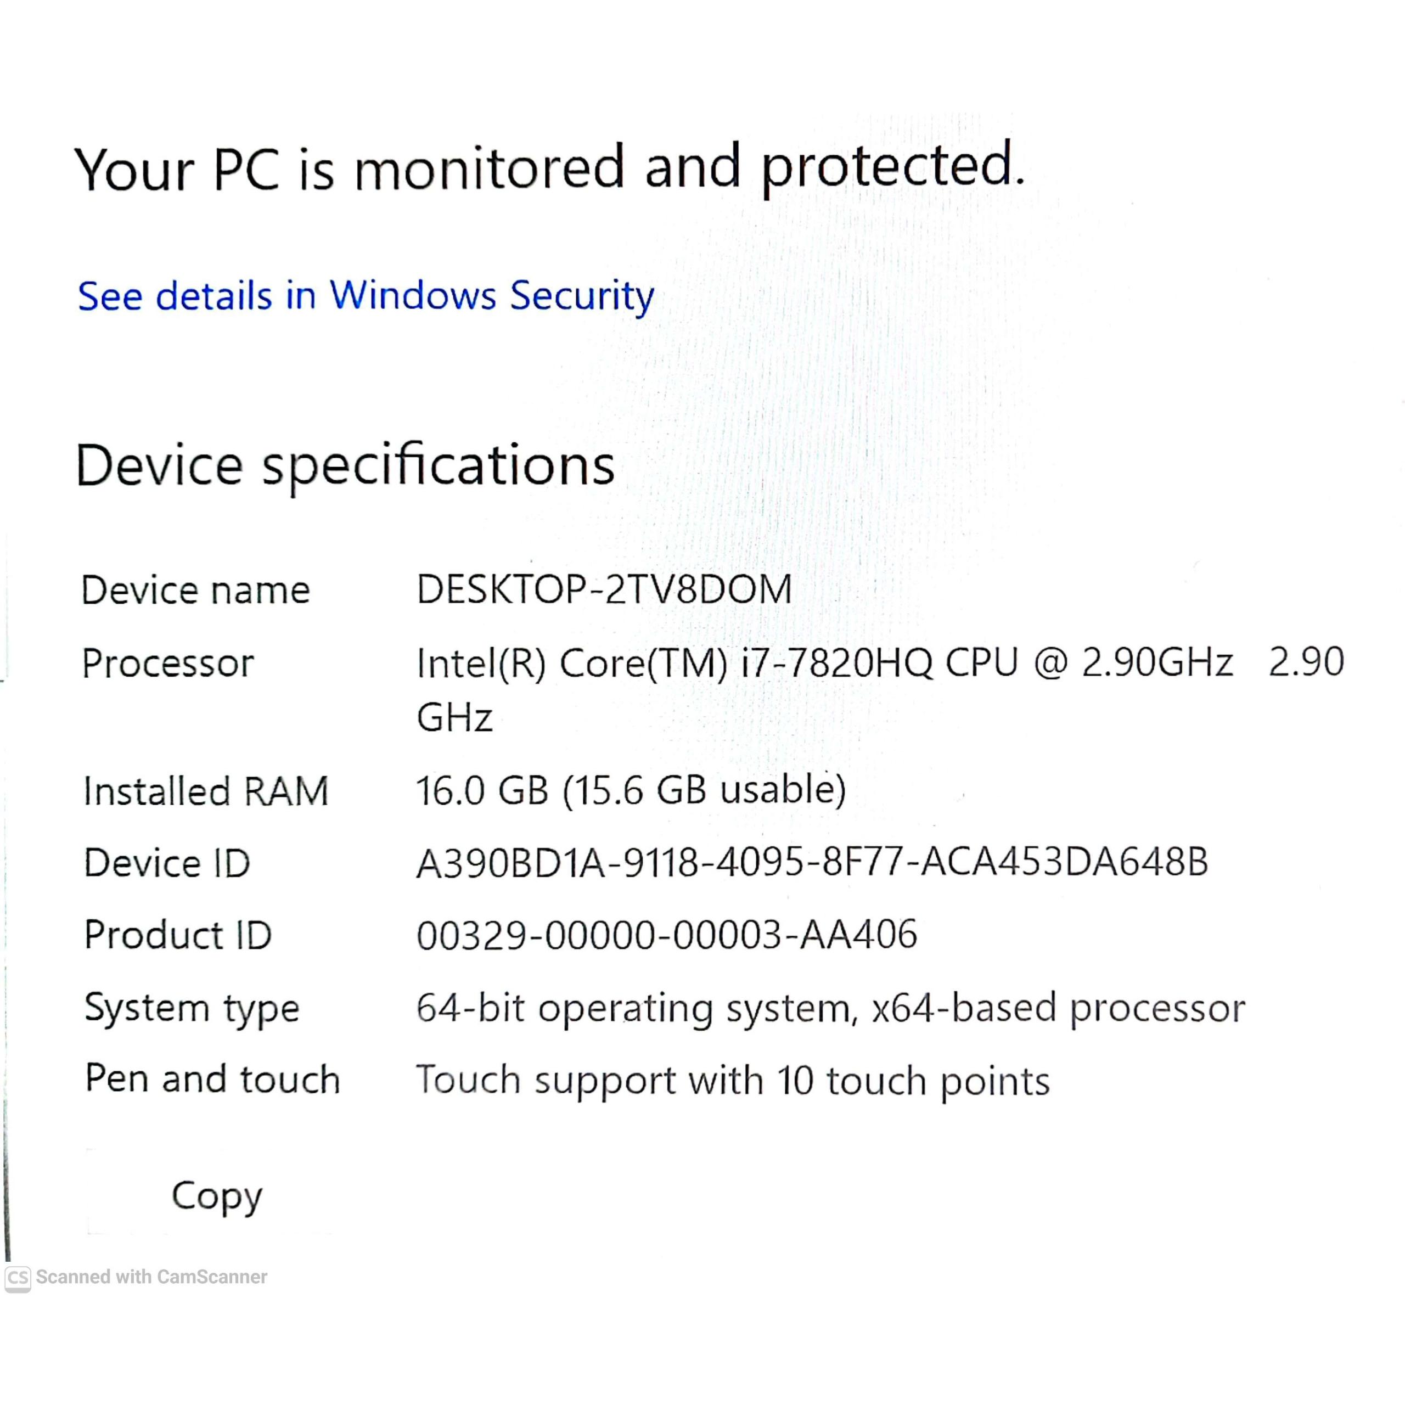The width and height of the screenshot is (1405, 1405).
Task: Select the DESKTOP-2TV8DOM device name value
Action: 604,589
